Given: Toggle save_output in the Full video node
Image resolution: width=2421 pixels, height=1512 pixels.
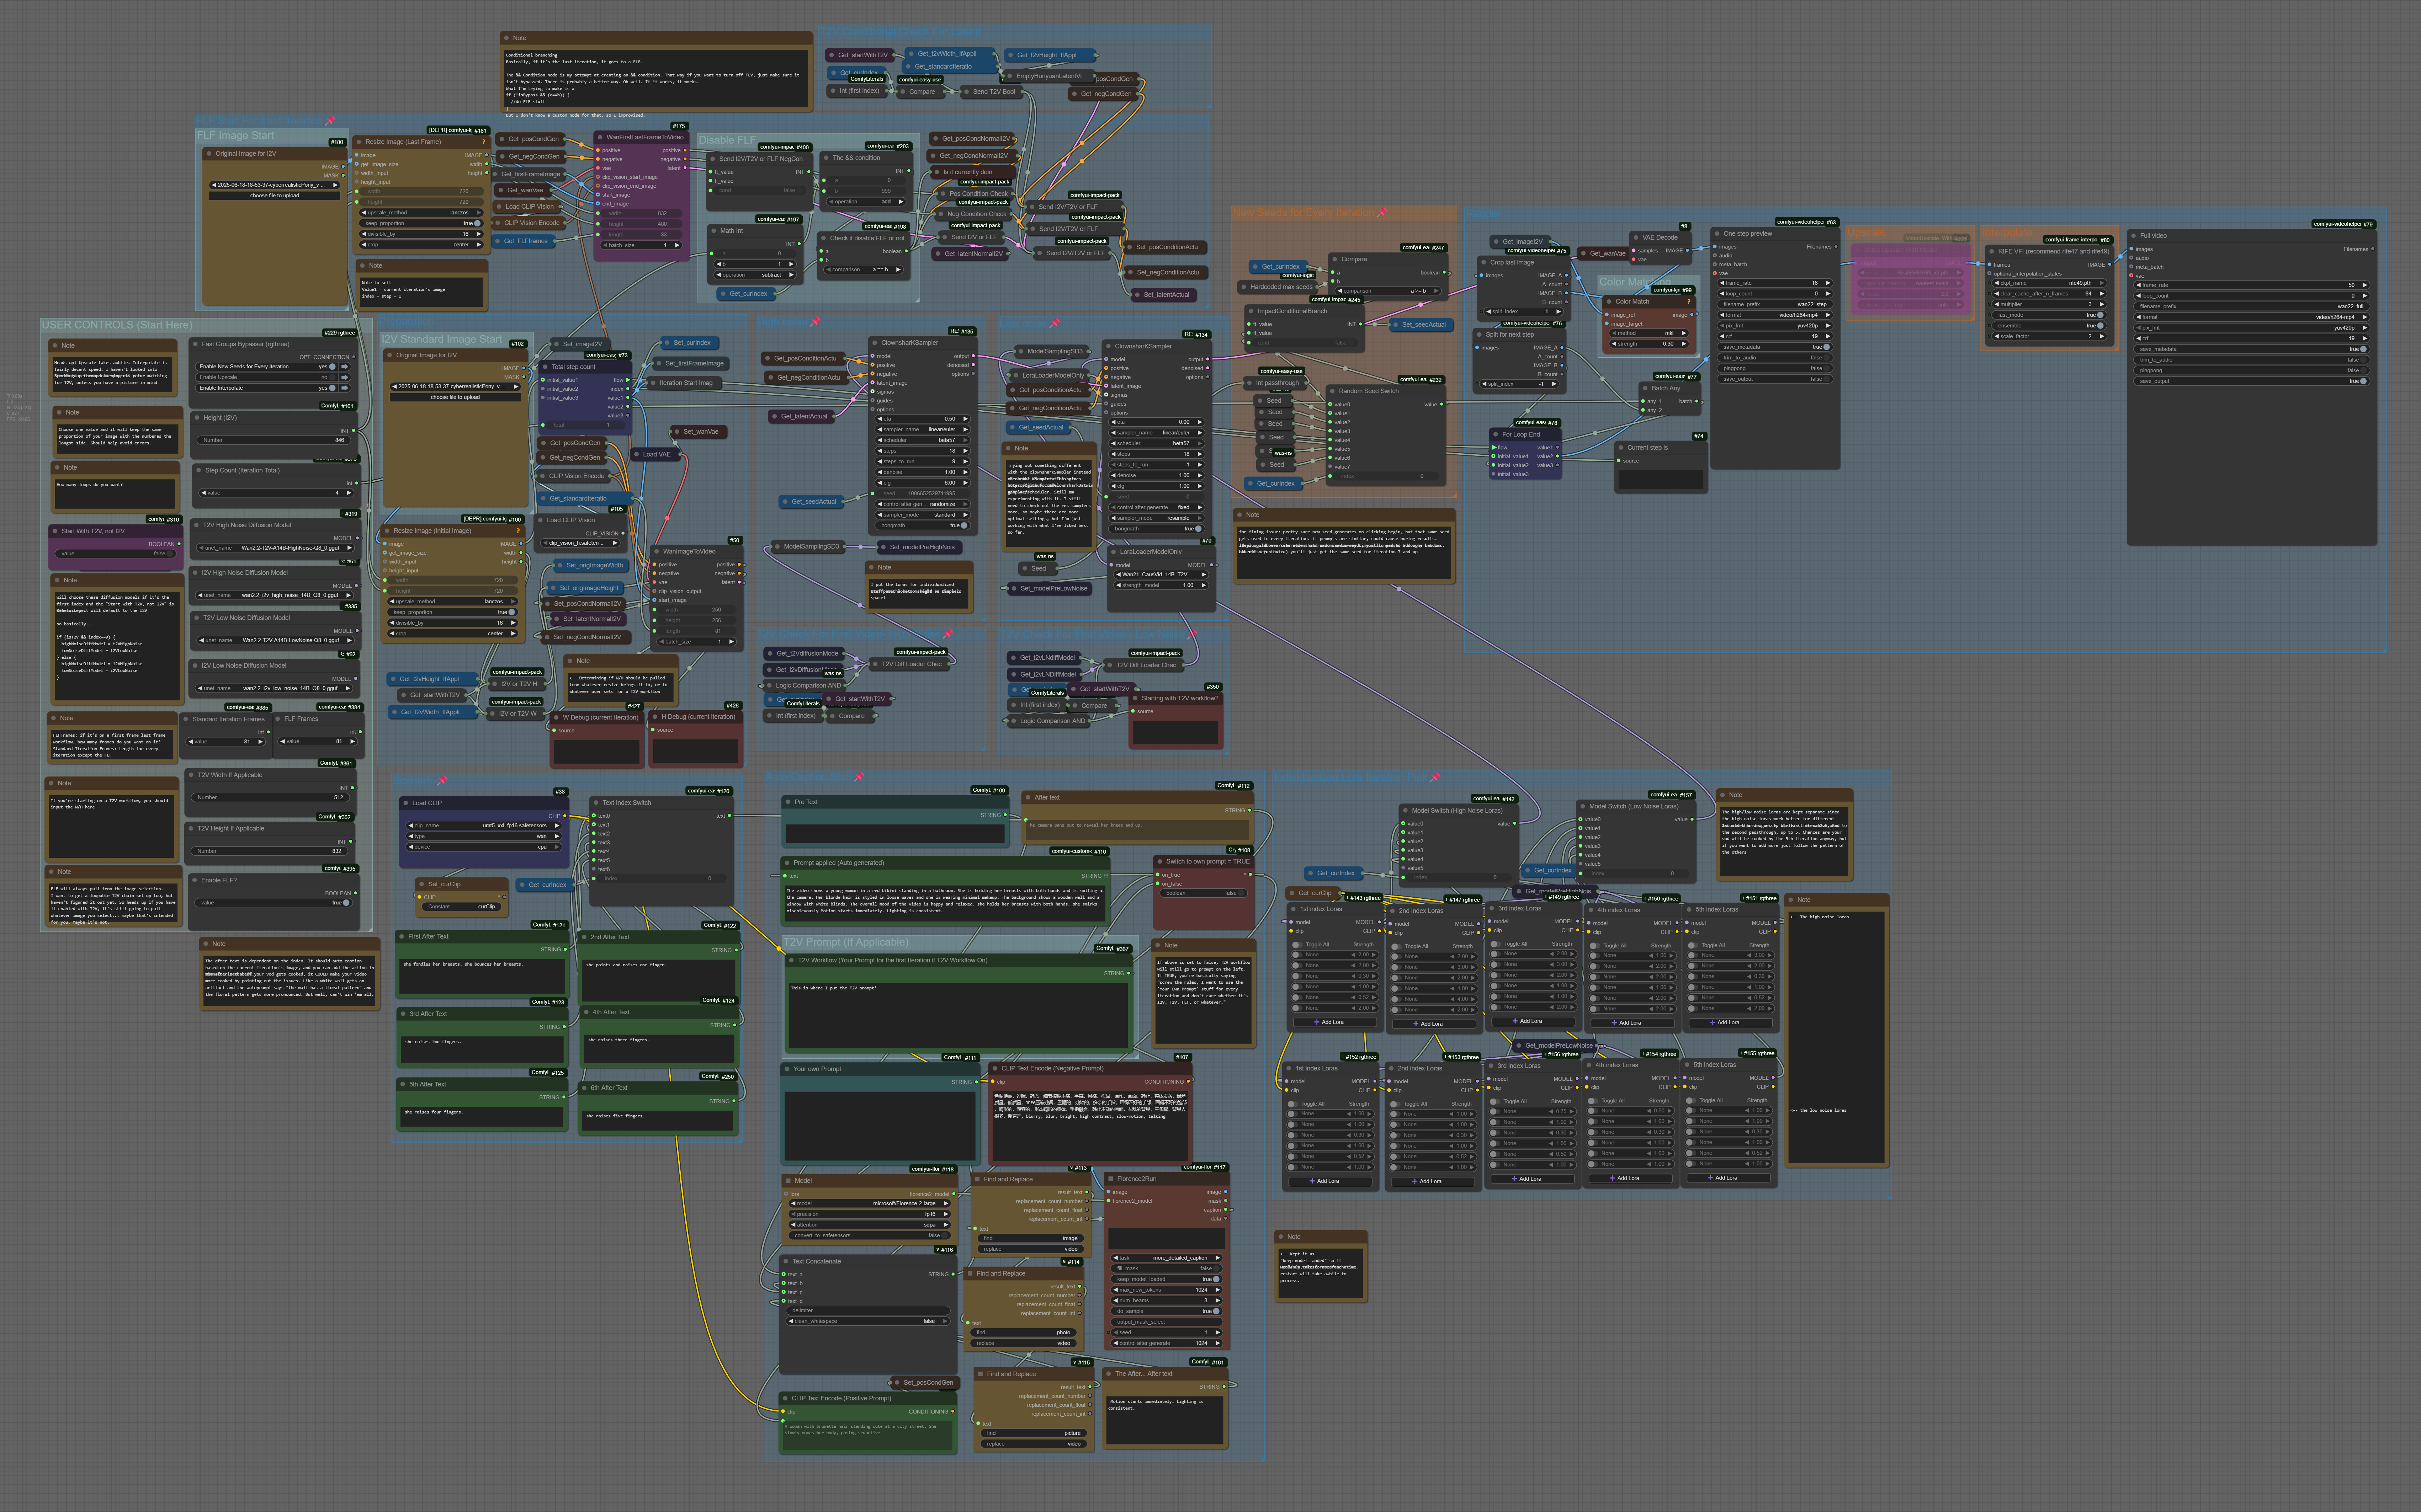Looking at the screenshot, I should pos(2363,381).
